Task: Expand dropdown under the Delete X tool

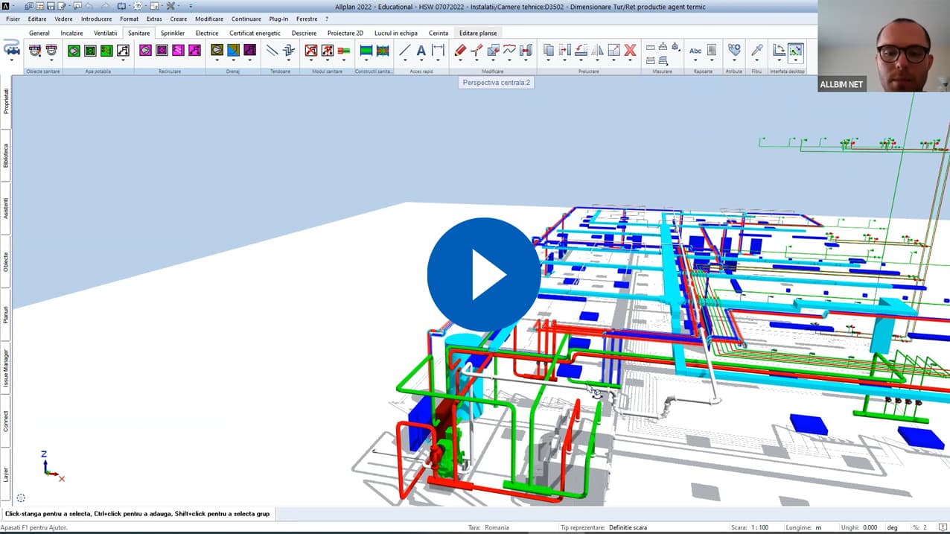Action: tap(631, 60)
